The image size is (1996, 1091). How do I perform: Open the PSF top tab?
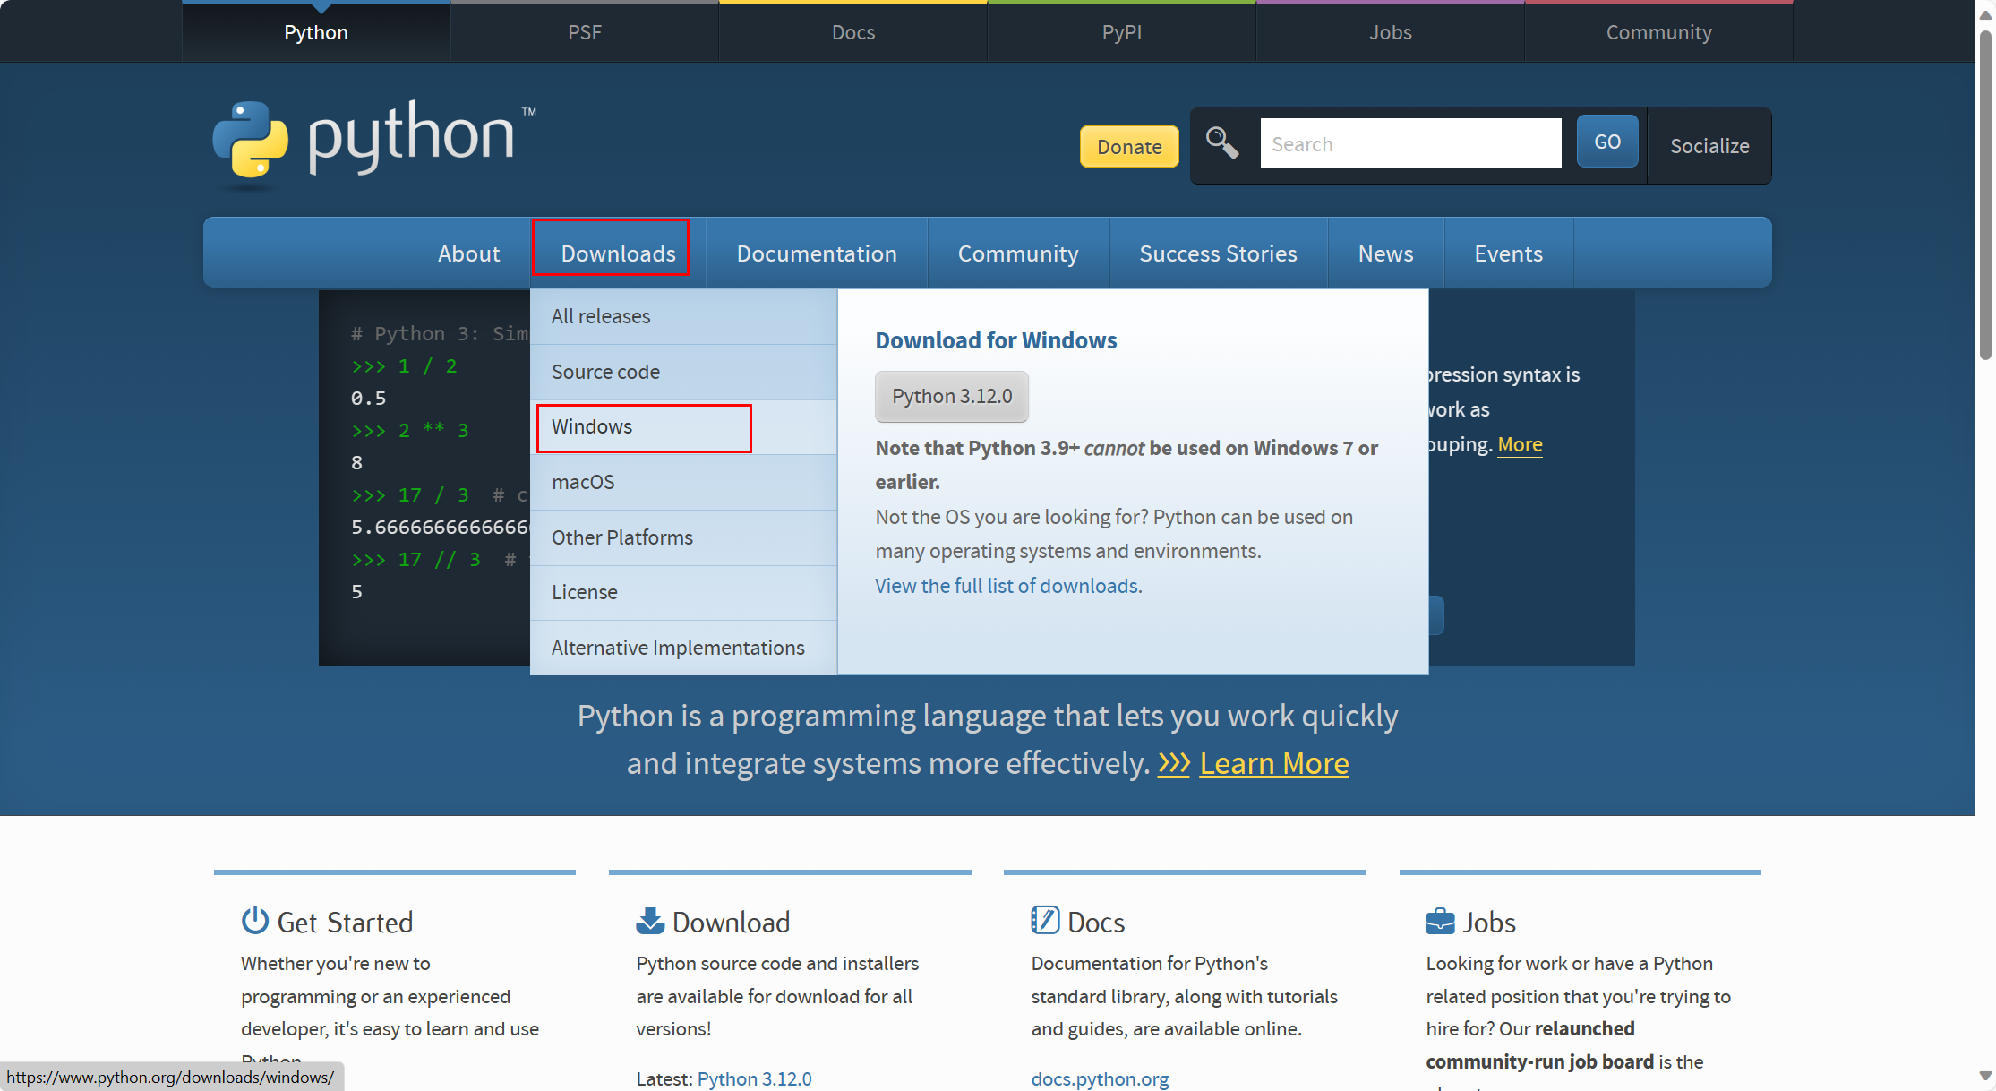pos(584,32)
